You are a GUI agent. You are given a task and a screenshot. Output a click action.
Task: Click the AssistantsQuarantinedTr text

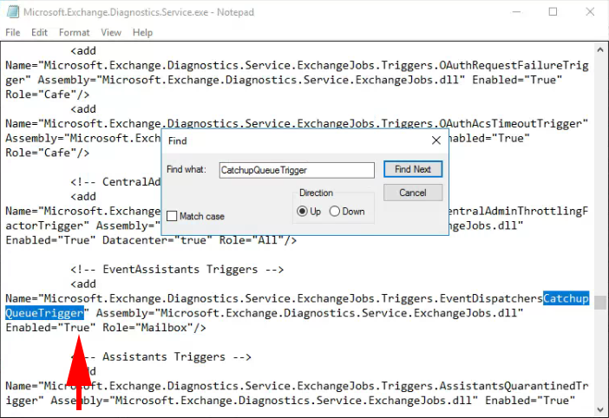tap(514, 386)
